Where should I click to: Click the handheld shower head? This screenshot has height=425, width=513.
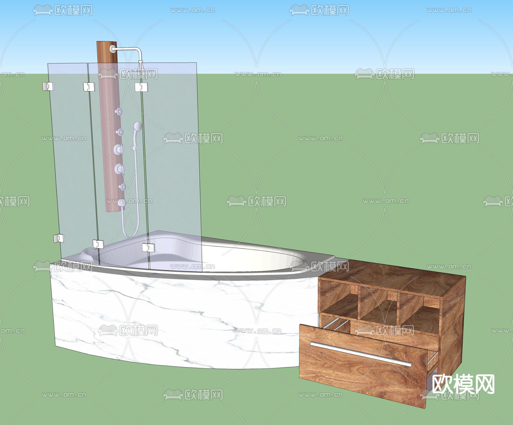click(137, 127)
